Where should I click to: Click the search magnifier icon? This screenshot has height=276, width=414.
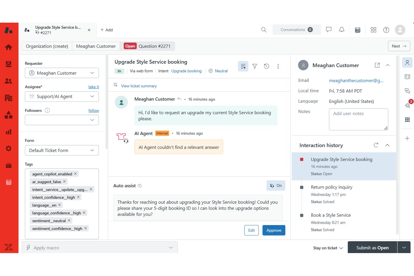[x=264, y=30]
